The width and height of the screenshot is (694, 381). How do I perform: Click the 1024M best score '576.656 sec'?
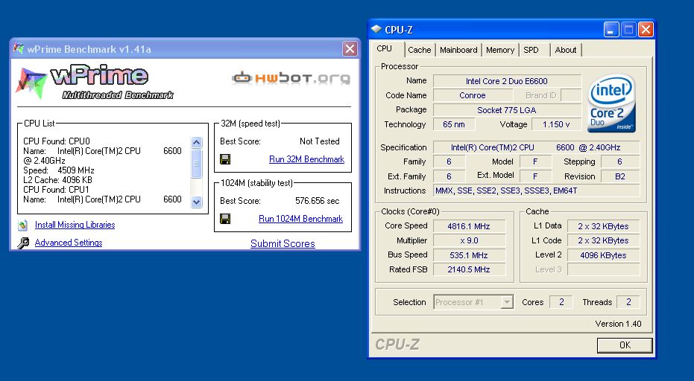(x=318, y=201)
